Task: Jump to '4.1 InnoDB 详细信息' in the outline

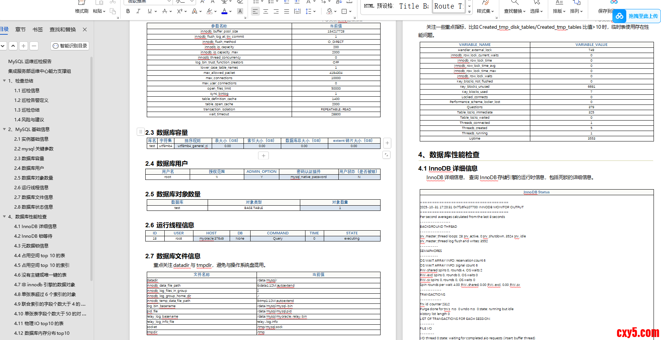Action: click(x=35, y=226)
